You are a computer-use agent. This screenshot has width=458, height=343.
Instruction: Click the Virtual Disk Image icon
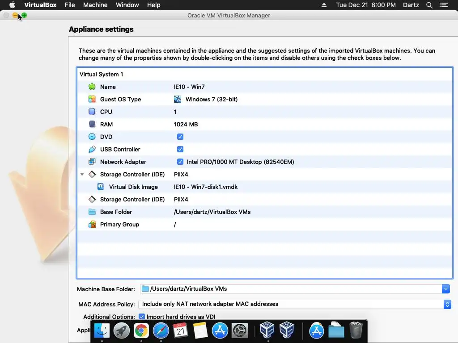point(101,187)
